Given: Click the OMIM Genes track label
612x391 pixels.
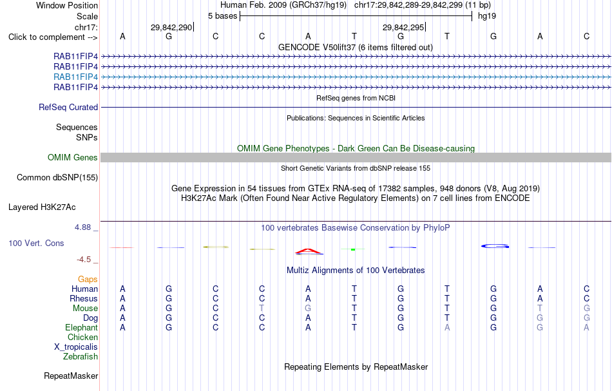Looking at the screenshot, I should coord(73,157).
